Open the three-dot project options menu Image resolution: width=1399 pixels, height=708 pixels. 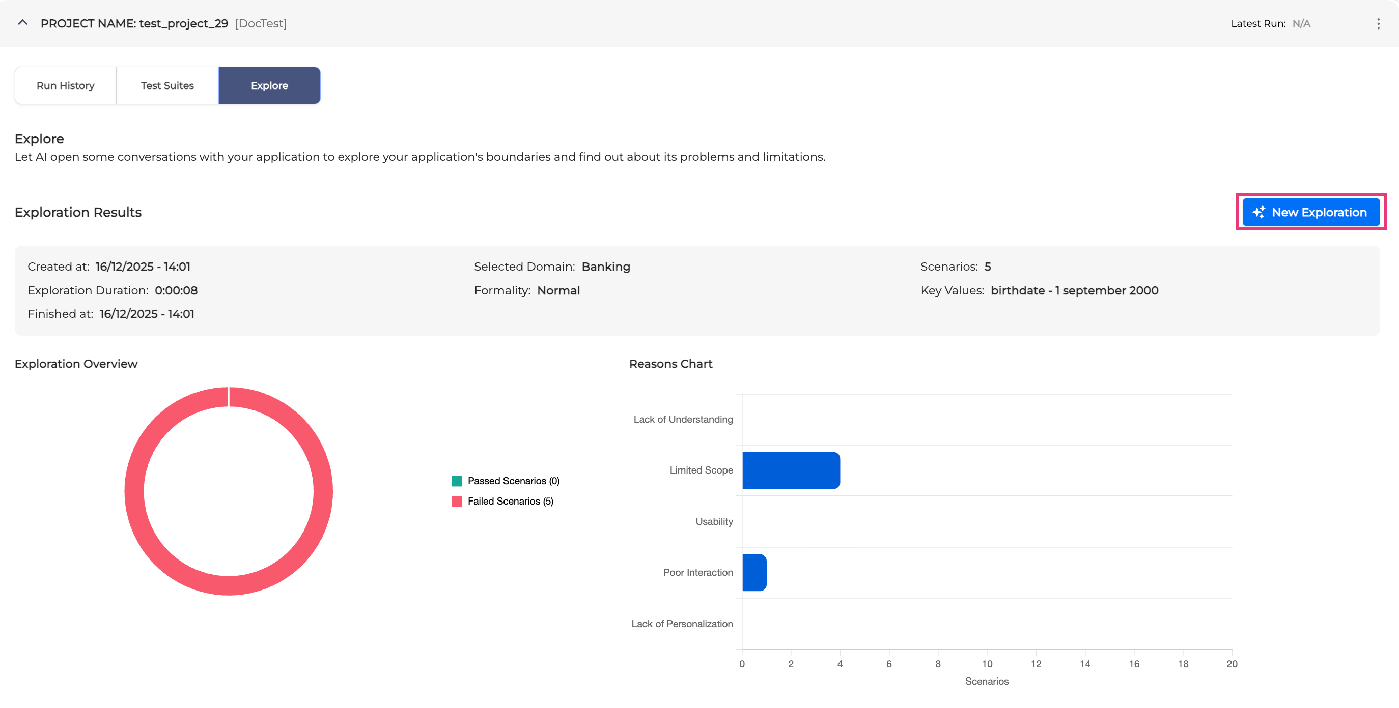click(1378, 23)
